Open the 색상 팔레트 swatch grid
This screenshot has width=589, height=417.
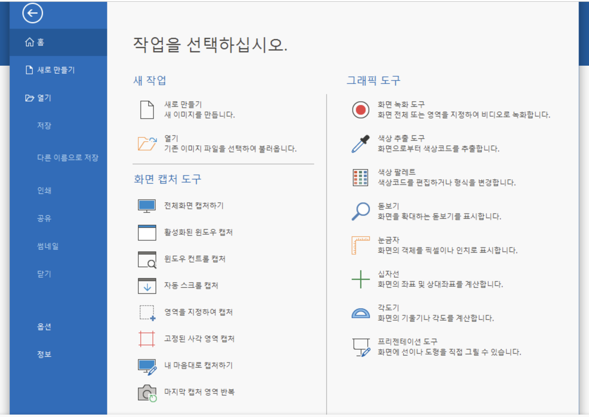click(360, 177)
